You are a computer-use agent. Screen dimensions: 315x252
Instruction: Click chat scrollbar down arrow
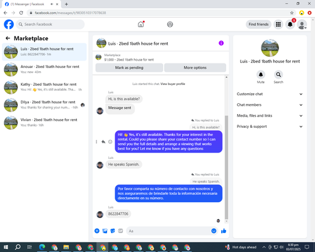[x=226, y=221]
